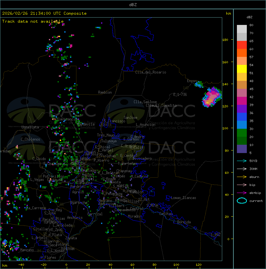Click the white 30HM arrow symbol
This screenshot has width=266, height=269.
(x=242, y=169)
